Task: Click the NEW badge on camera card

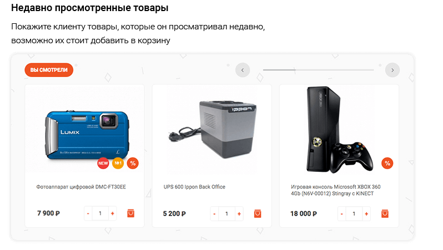Action: (103, 163)
